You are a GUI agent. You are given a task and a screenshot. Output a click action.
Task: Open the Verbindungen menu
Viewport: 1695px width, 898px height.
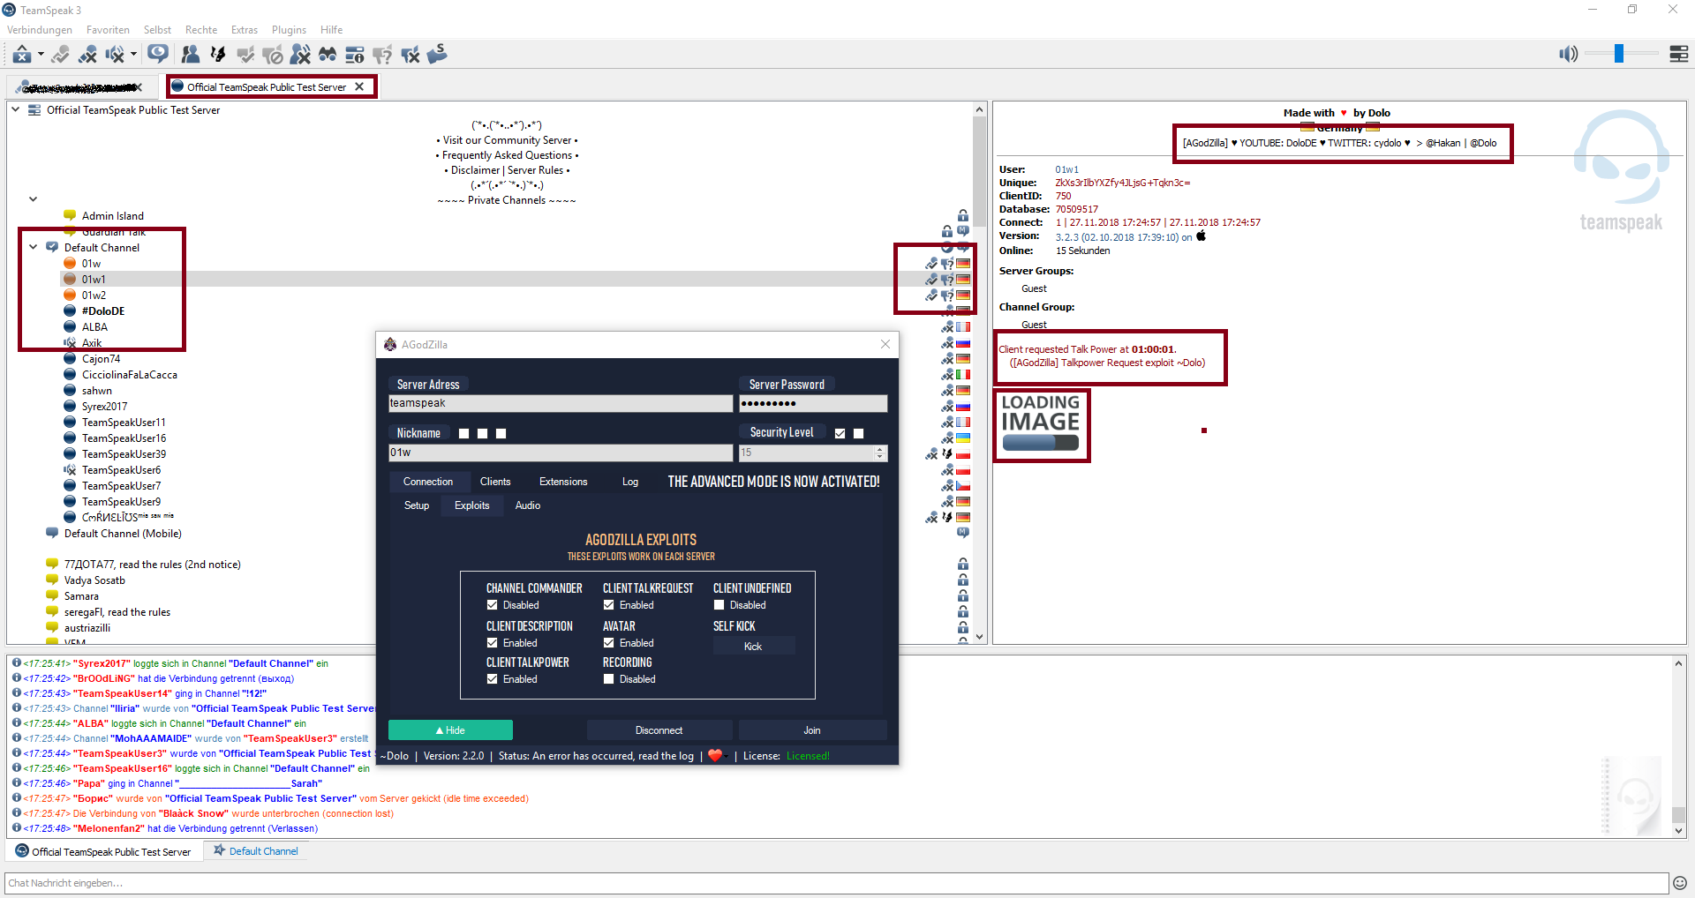[40, 30]
